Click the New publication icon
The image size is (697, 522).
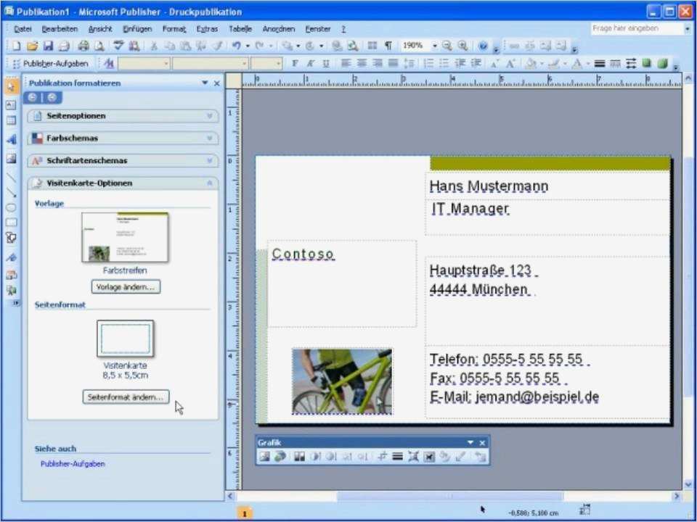pos(16,46)
